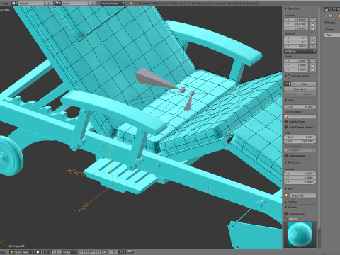This screenshot has height=255, width=340.
Task: Open the XYZ Euler rotation mode dropdown
Action: click(300, 52)
